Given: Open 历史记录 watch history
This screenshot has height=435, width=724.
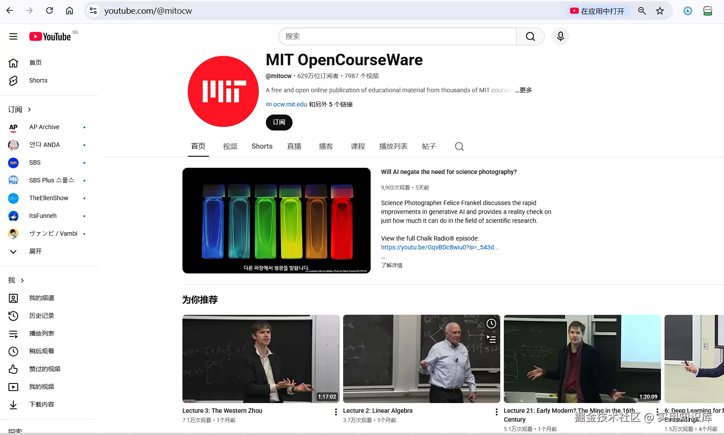Looking at the screenshot, I should point(49,316).
